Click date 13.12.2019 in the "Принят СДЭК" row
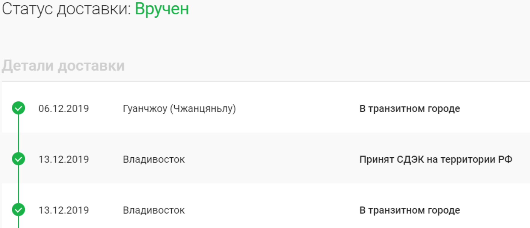This screenshot has height=228, width=530. tap(64, 159)
